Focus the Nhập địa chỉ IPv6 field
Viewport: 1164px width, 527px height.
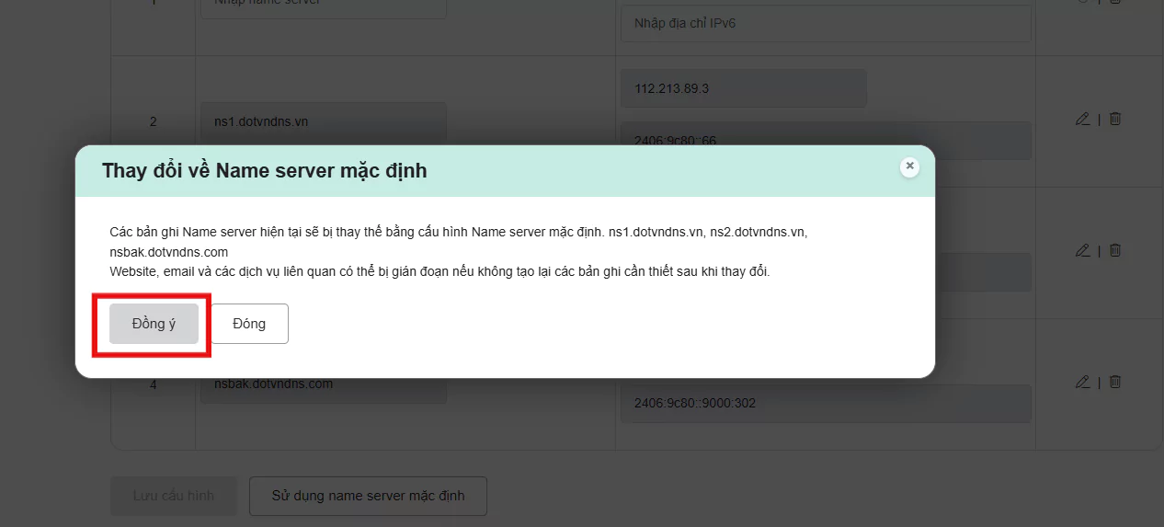(x=826, y=23)
